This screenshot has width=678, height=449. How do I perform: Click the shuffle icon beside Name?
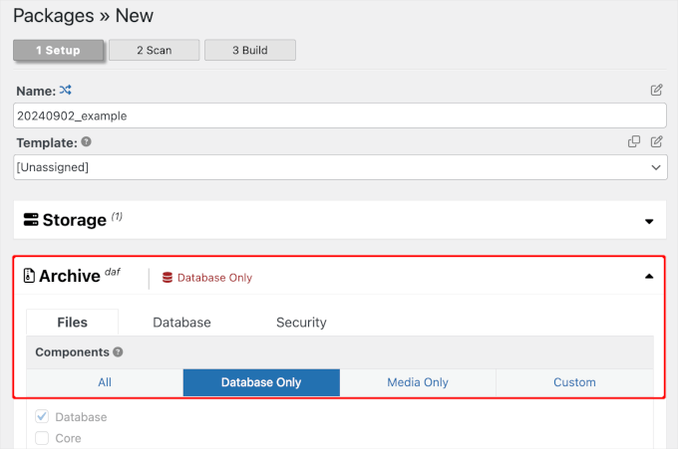tap(65, 91)
